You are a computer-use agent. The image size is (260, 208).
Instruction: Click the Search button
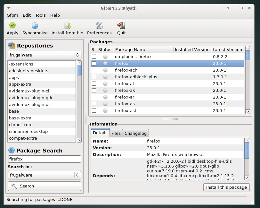(44, 186)
